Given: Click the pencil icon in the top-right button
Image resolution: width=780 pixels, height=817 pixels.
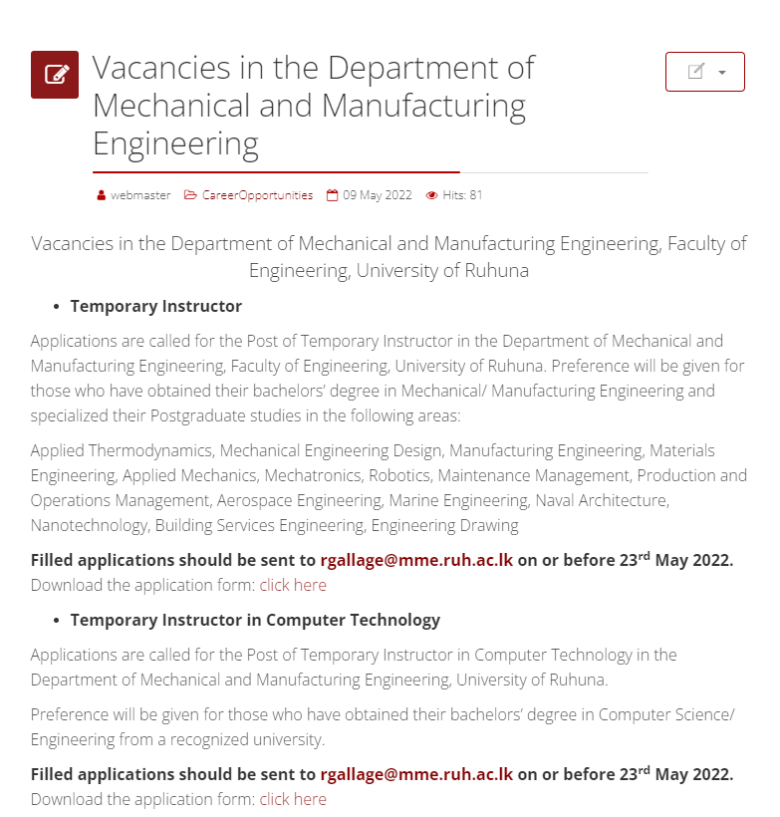Looking at the screenshot, I should (696, 72).
